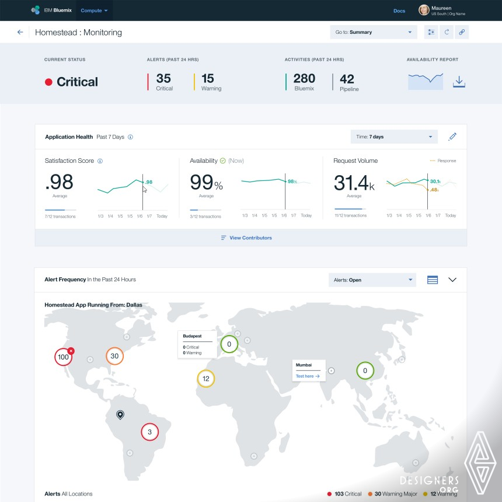Open Docs in the top navigation
502x502 pixels.
click(x=399, y=11)
